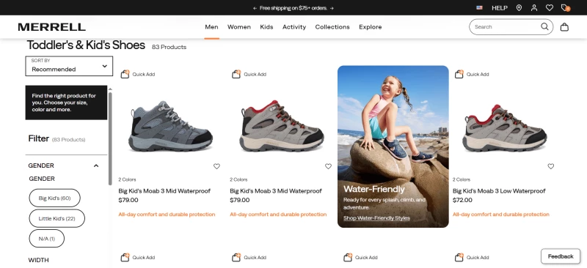Open the wishlist heart icon in header
This screenshot has width=587, height=268.
click(549, 7)
